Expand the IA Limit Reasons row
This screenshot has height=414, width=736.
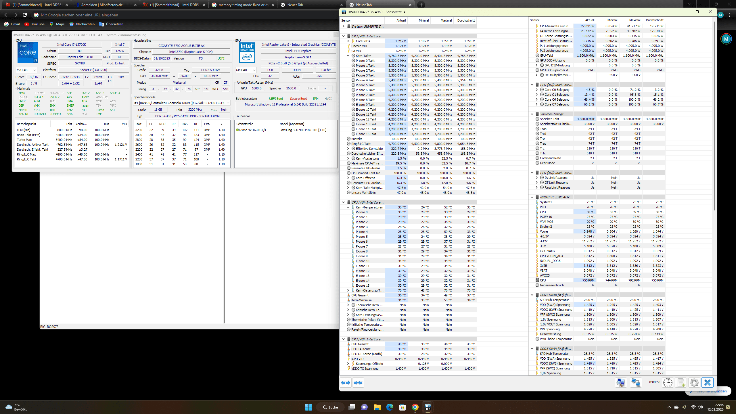click(x=536, y=178)
